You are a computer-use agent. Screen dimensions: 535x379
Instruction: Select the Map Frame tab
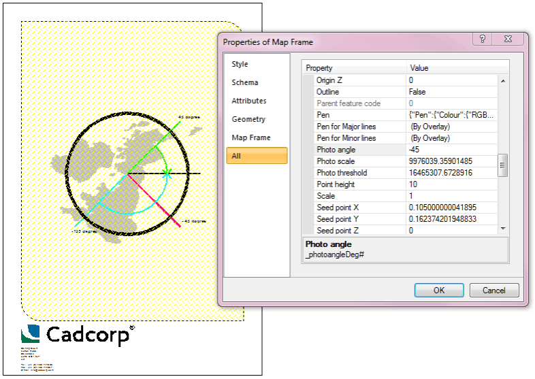click(251, 137)
